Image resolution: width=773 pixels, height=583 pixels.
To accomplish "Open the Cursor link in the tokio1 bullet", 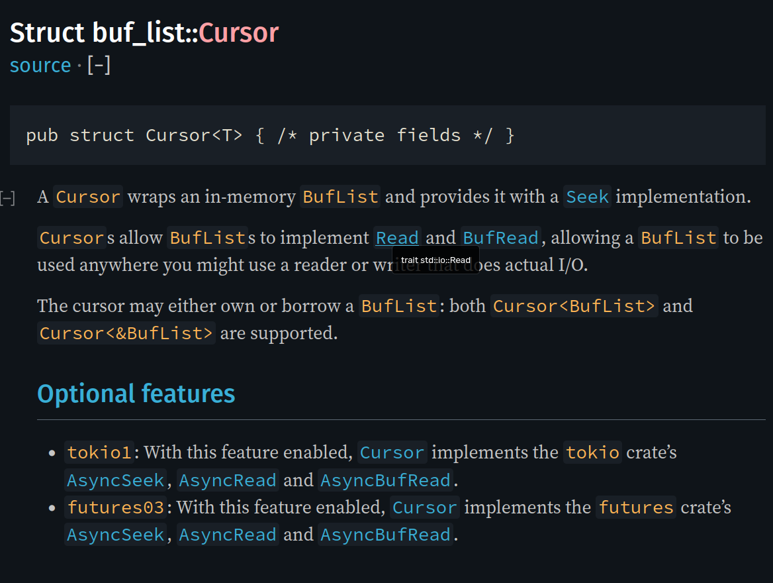I will (392, 453).
